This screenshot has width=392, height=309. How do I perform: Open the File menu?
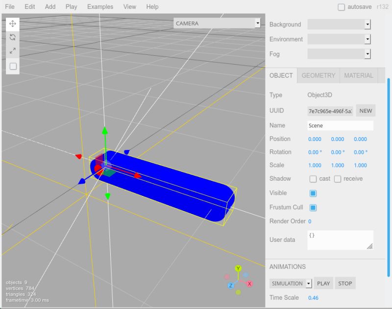tap(10, 7)
